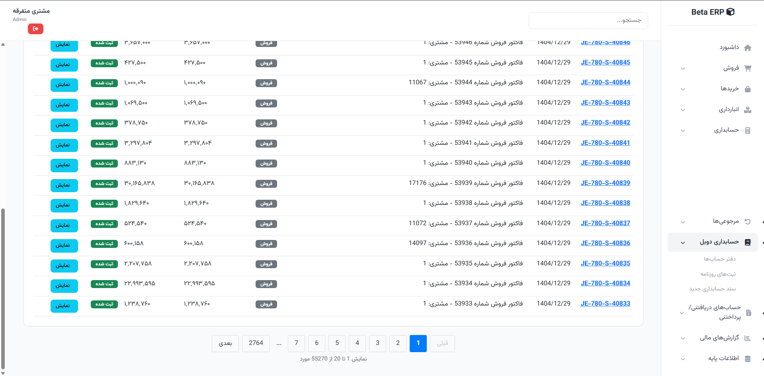Open journal entry link JE-780-S-40835
The width and height of the screenshot is (764, 376).
pyautogui.click(x=605, y=263)
